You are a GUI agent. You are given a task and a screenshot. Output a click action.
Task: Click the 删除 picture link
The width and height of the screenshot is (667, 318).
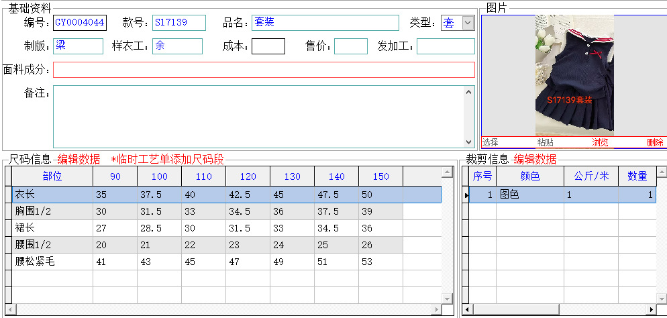point(655,142)
